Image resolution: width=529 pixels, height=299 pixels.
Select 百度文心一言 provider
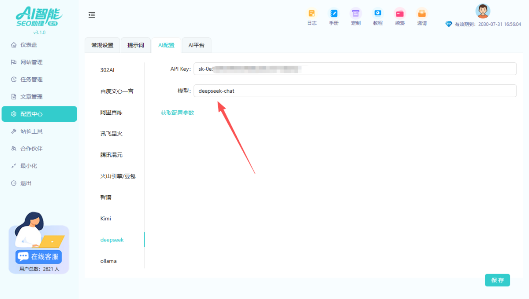pos(116,91)
